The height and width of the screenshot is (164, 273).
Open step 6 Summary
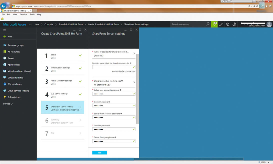tap(62, 120)
